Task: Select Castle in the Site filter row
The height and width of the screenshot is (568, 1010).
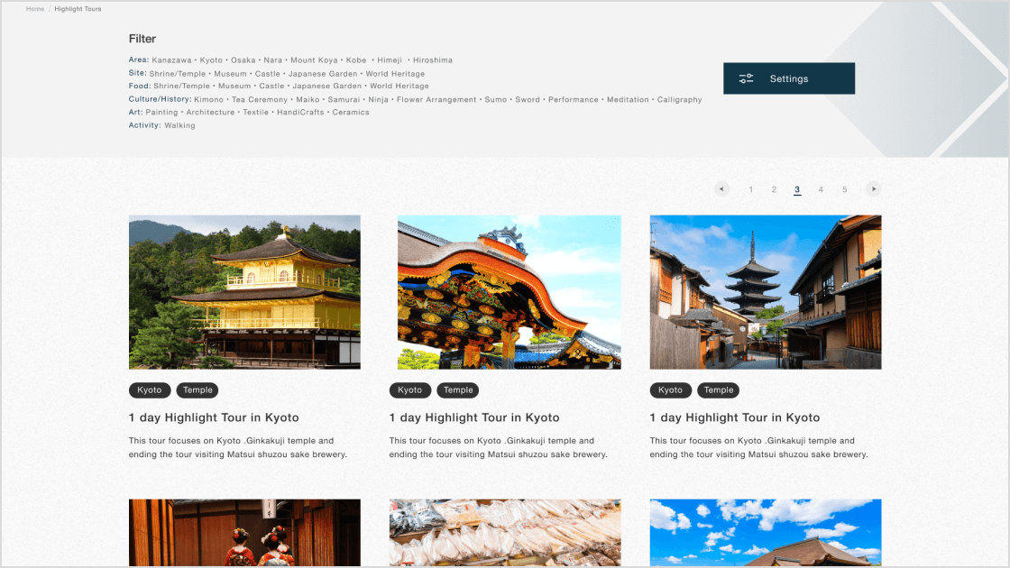Action: [267, 73]
